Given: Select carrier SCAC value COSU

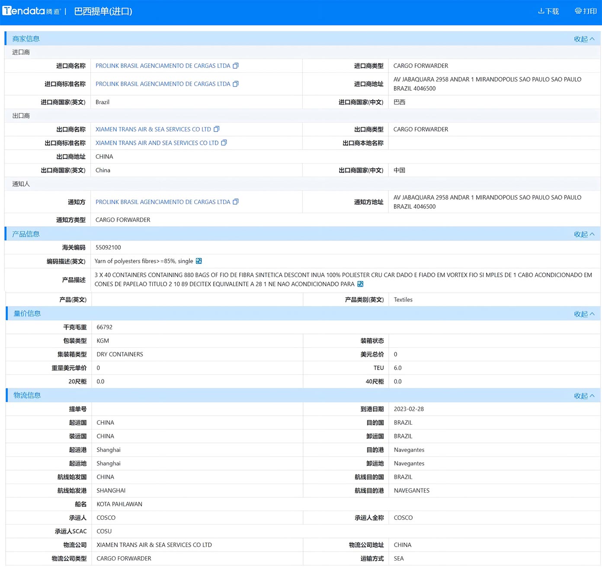Looking at the screenshot, I should pos(104,532).
